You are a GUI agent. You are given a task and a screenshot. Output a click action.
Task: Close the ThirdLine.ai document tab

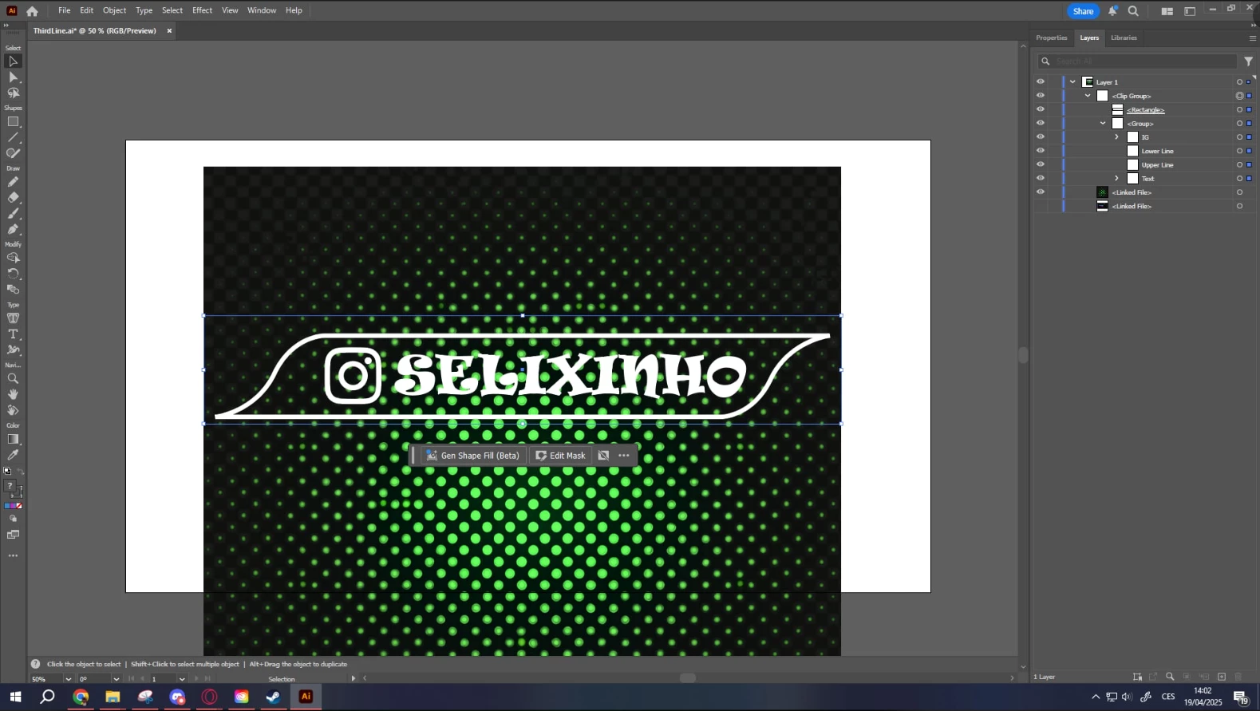[169, 31]
